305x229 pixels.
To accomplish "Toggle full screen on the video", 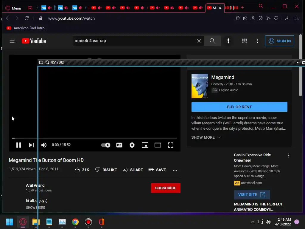I will (171, 145).
